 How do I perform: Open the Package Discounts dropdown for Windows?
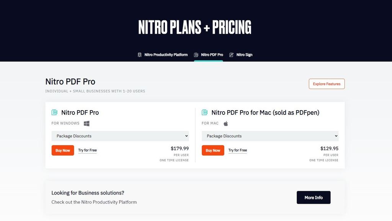pos(120,136)
